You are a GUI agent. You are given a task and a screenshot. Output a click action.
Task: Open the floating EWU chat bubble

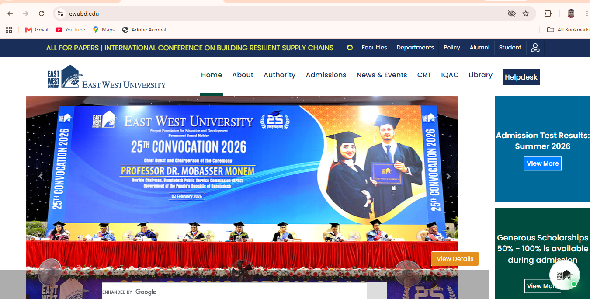click(x=565, y=275)
